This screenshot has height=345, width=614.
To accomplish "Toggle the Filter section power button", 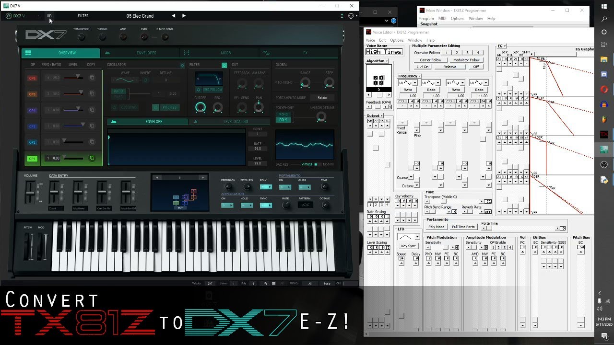I will pyautogui.click(x=224, y=65).
